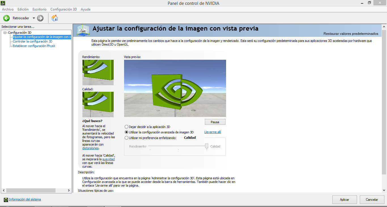This screenshot has width=387, height=207.
Task: Click the 'Seleccionar una tarea...' label
Action: coord(18,27)
